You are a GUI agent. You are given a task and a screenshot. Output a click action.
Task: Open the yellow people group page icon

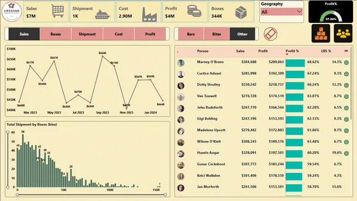(343, 33)
